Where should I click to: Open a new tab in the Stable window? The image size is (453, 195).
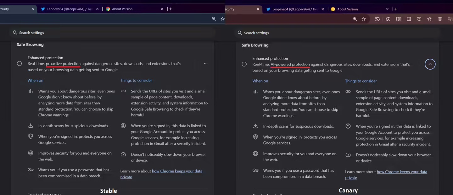[x=170, y=9]
